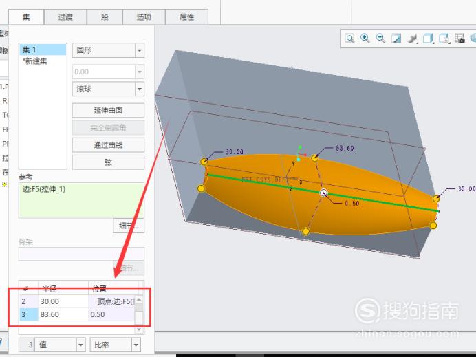
Task: Click position cell 0.50 in row 3
Action: pos(111,314)
